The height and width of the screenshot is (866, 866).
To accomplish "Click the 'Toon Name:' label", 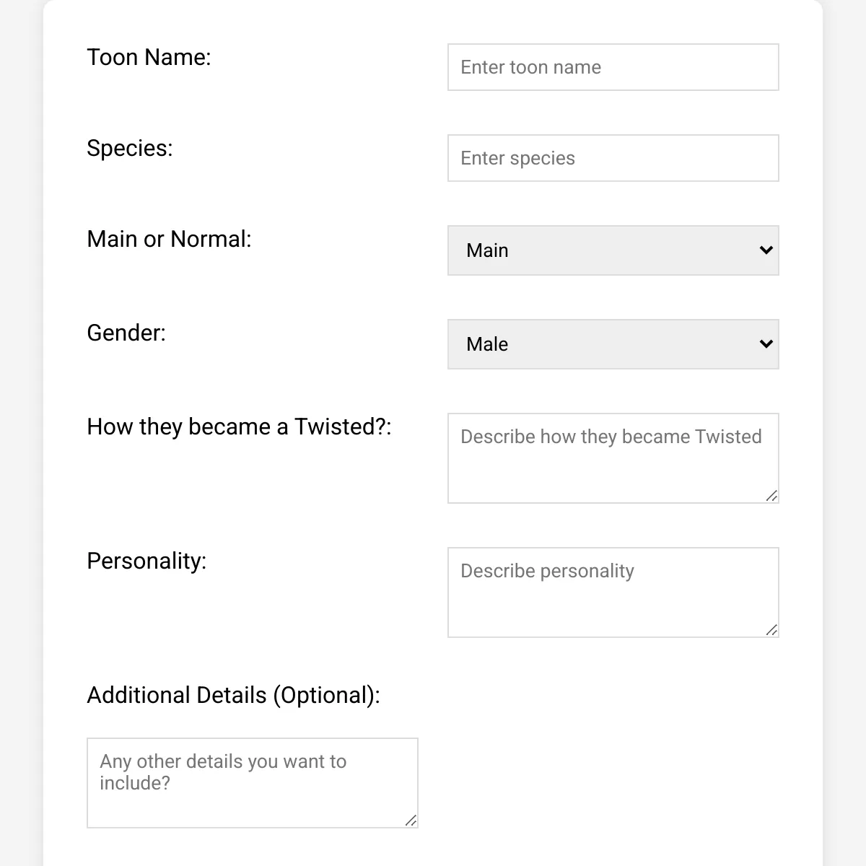I will [149, 57].
